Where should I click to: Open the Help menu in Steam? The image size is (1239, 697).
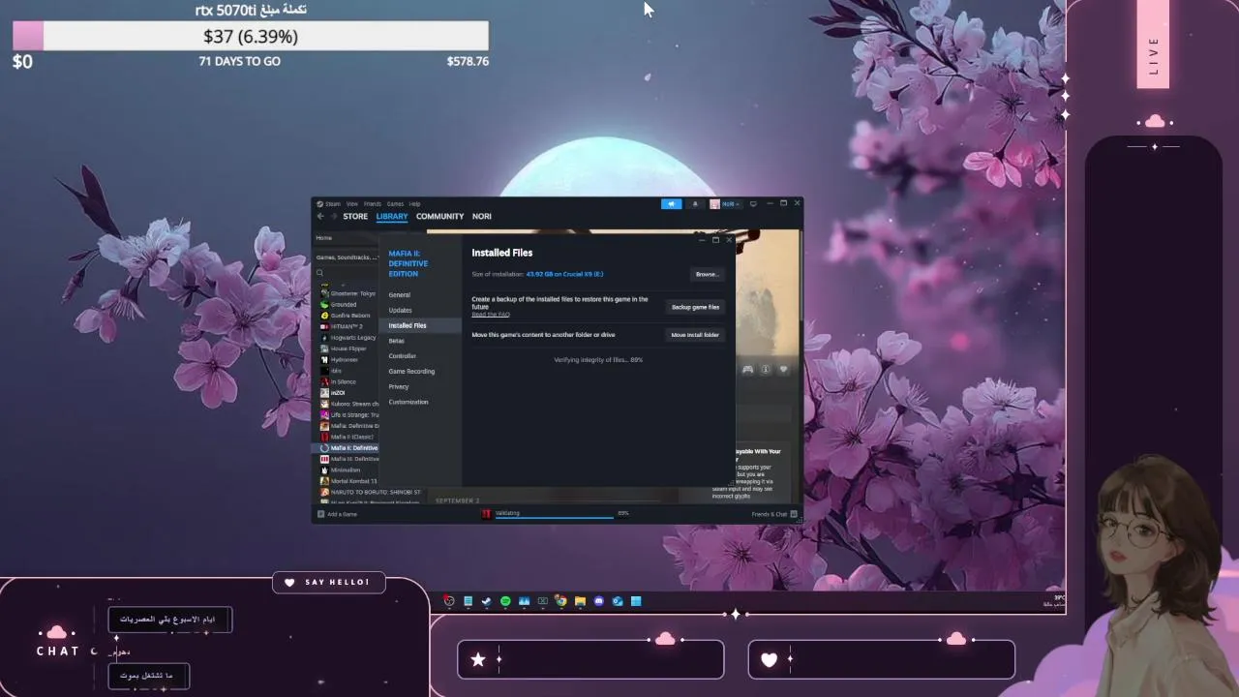click(x=414, y=204)
